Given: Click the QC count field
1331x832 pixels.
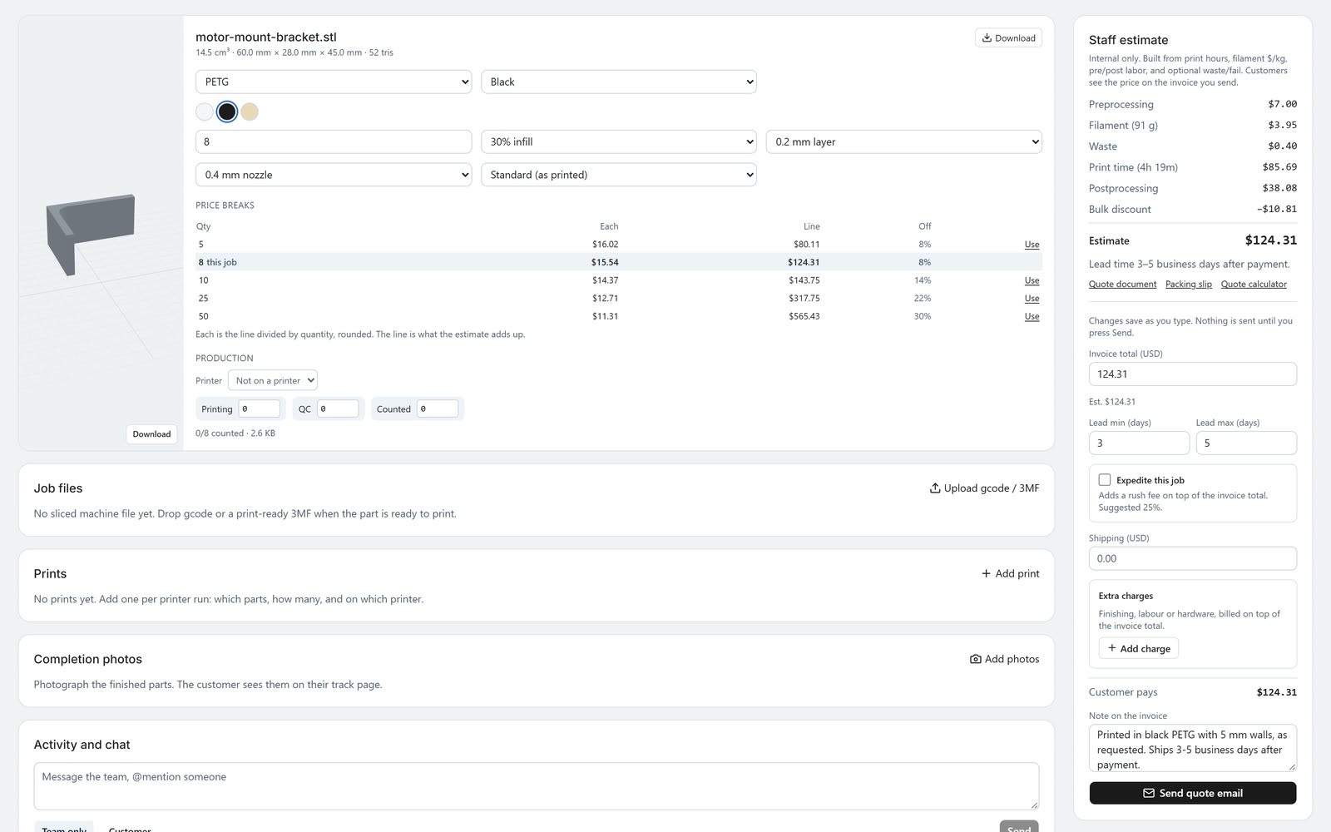Looking at the screenshot, I should pyautogui.click(x=338, y=409).
